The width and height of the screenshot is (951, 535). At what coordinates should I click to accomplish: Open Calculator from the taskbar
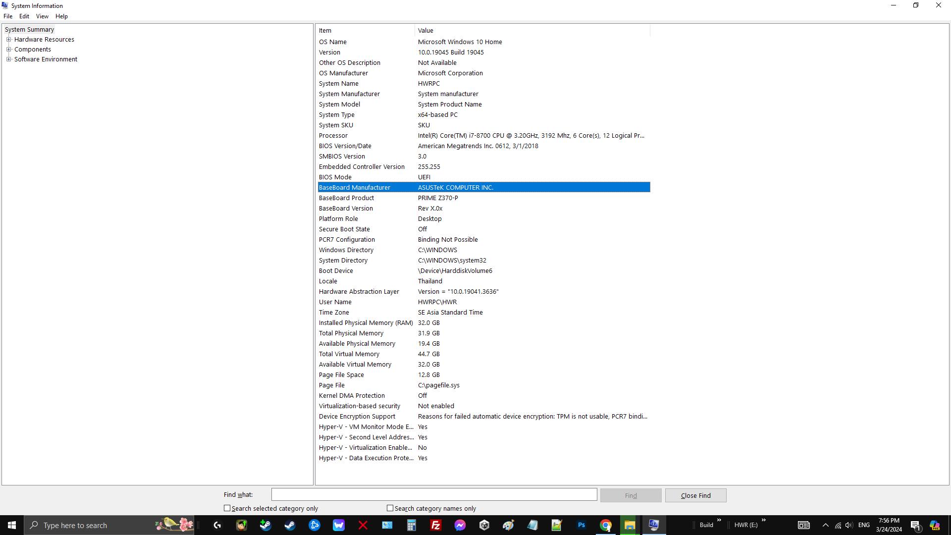(x=412, y=525)
